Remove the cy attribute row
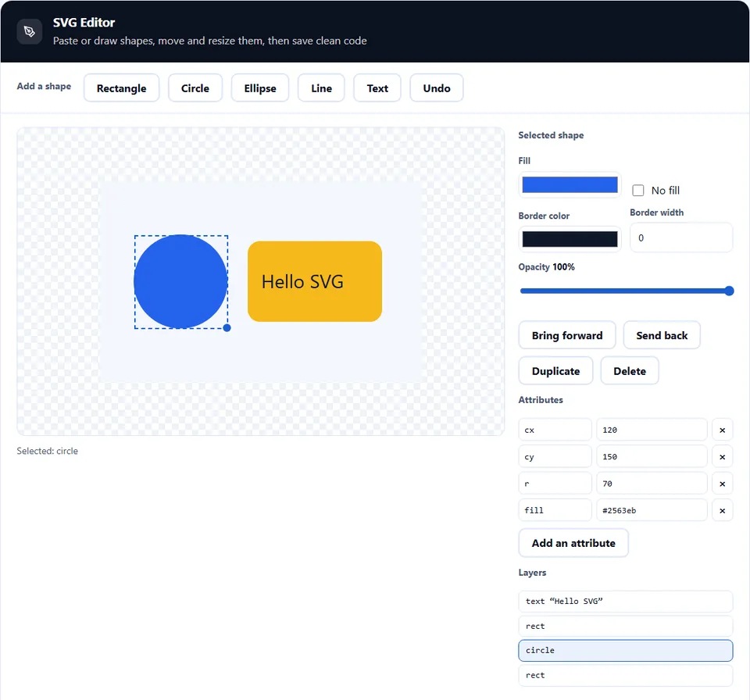 [x=722, y=456]
